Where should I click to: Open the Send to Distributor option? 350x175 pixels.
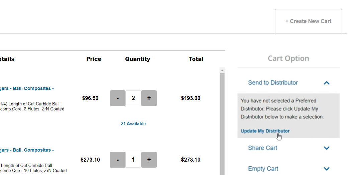point(273,83)
